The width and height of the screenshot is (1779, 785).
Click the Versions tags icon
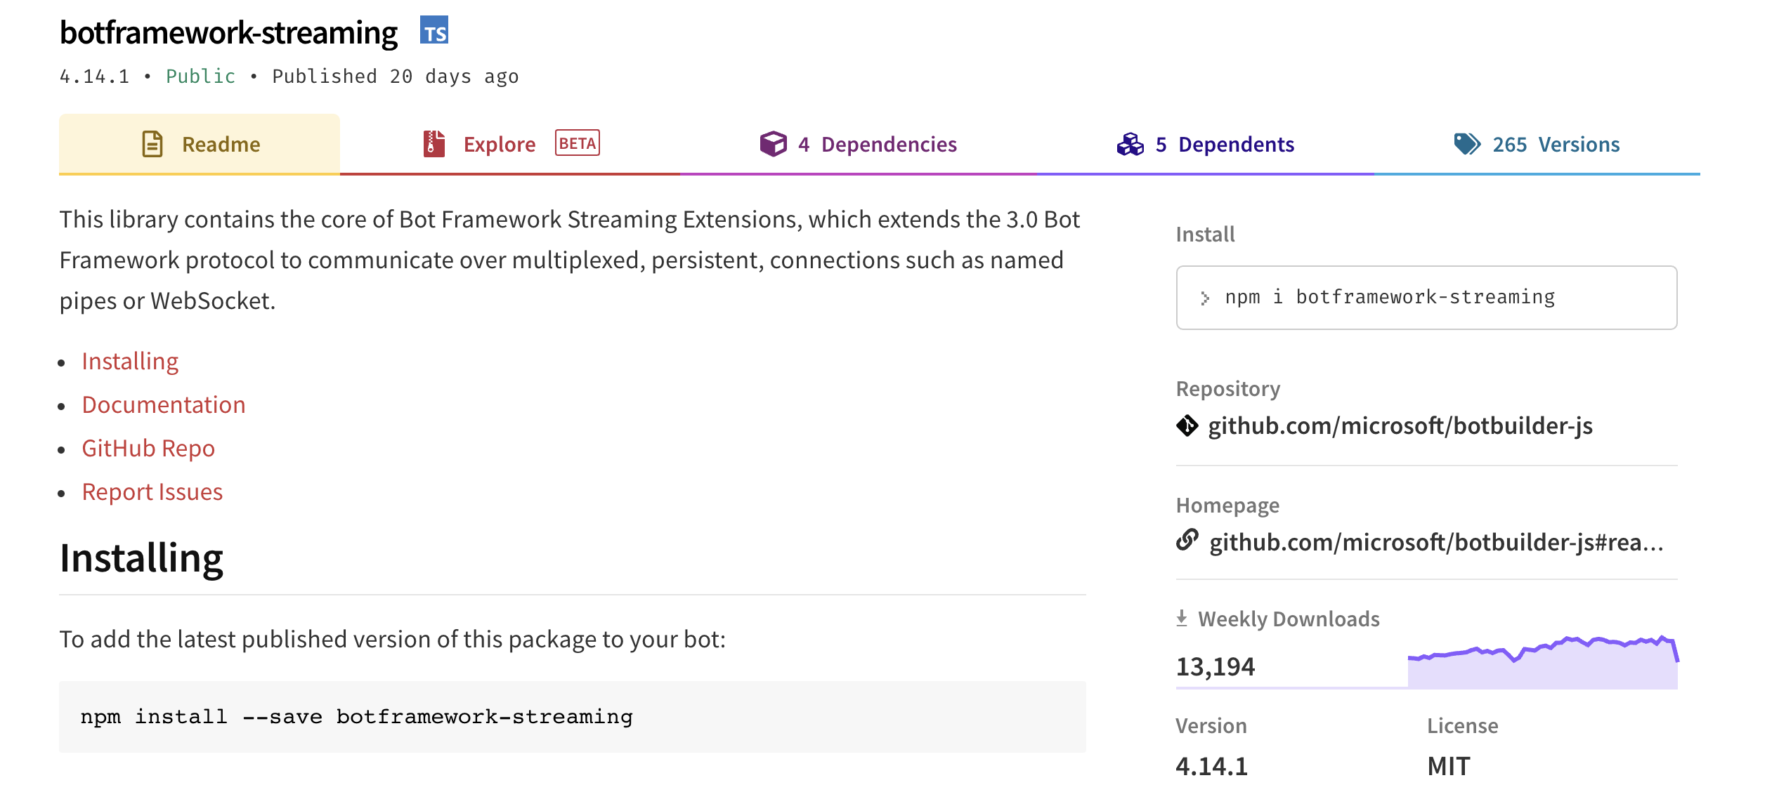coord(1466,144)
